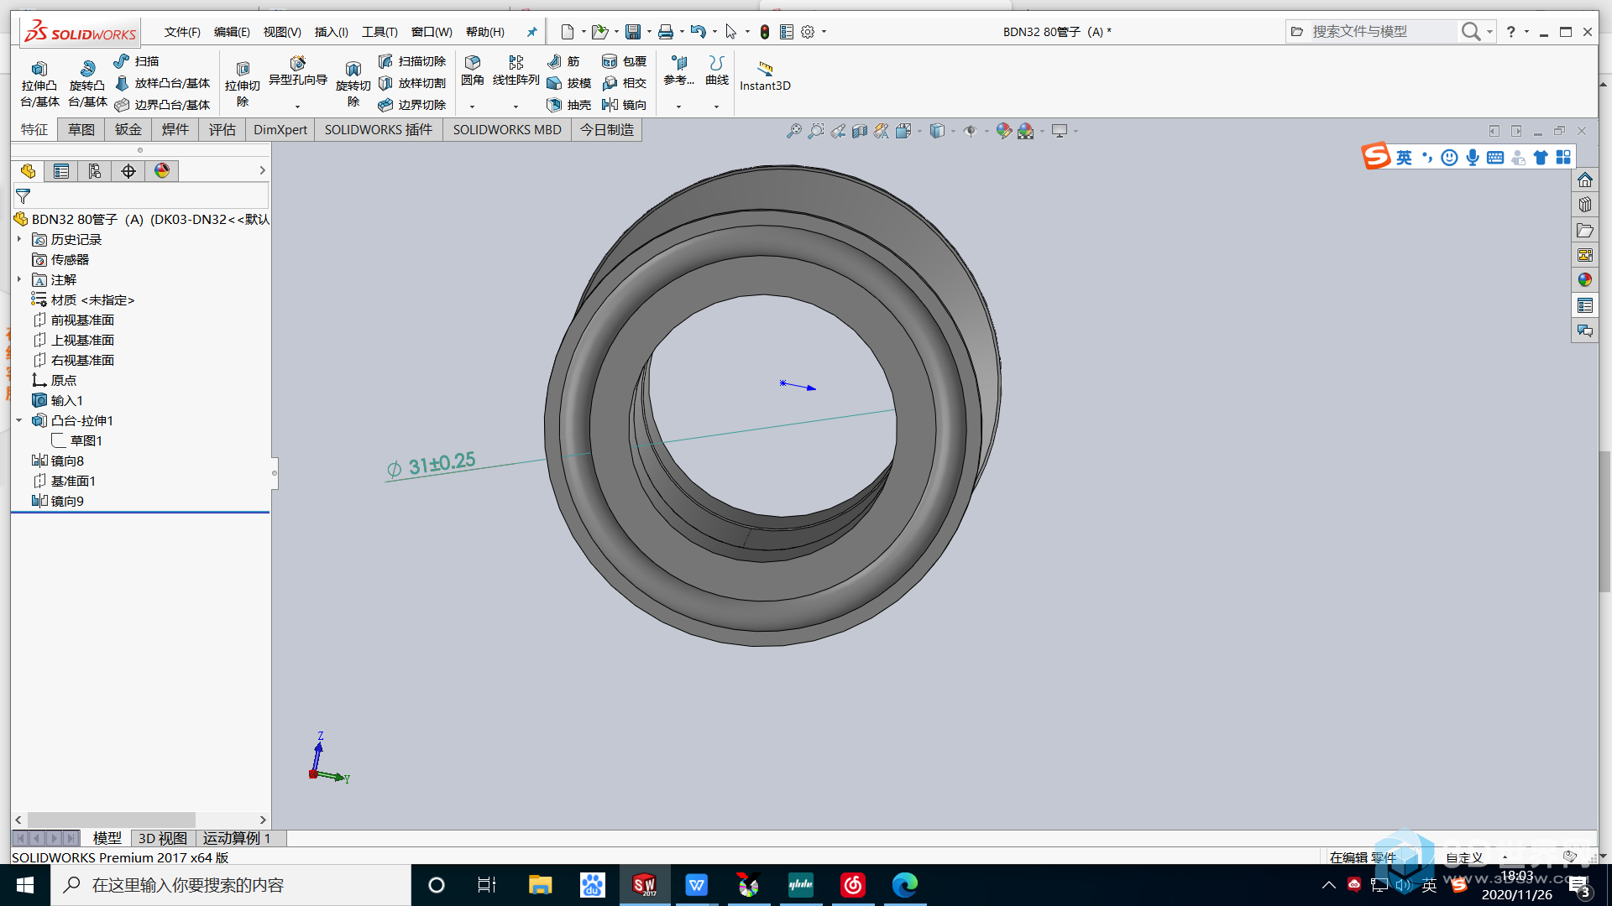Select the Extruded Boss/Base tool (拉伸凸台/基体)
Viewport: 1612px width, 906px height.
(39, 84)
